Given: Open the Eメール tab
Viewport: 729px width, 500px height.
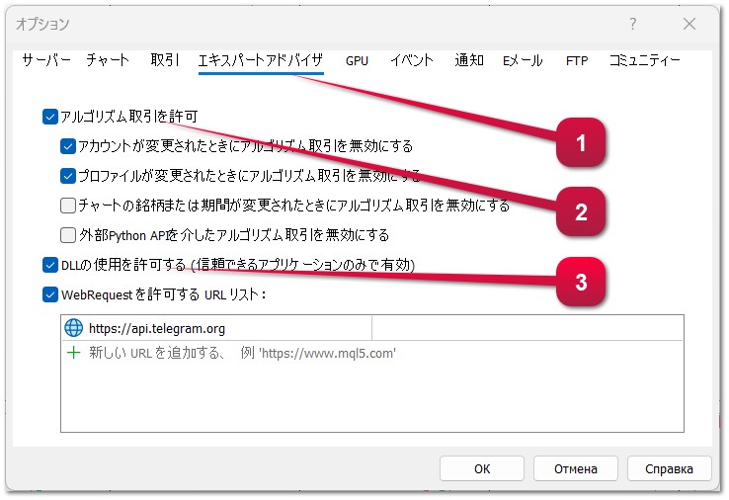Looking at the screenshot, I should (523, 60).
